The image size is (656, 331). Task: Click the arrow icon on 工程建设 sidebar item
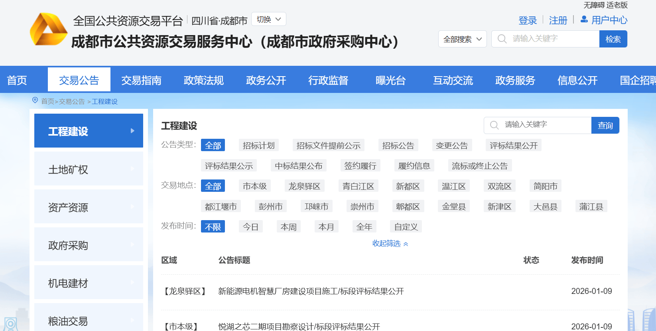pos(132,131)
